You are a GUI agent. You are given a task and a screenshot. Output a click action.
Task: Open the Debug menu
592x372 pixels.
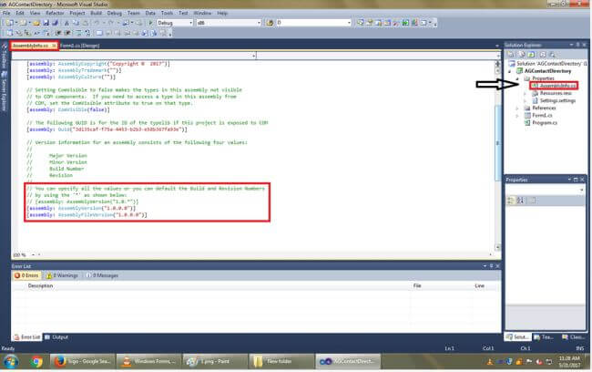(115, 13)
